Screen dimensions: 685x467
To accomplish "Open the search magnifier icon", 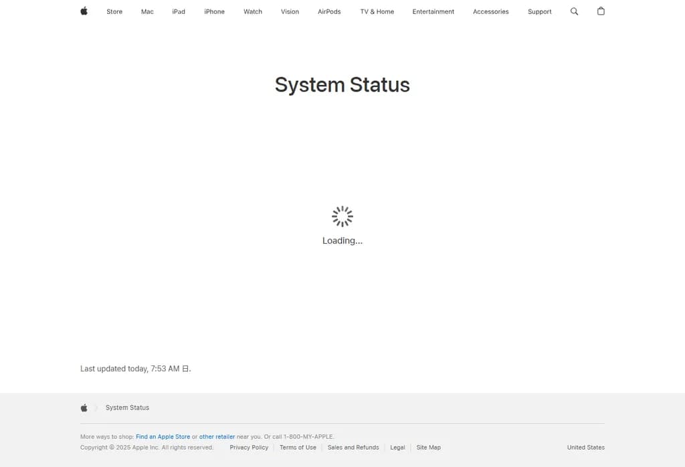I will [574, 11].
